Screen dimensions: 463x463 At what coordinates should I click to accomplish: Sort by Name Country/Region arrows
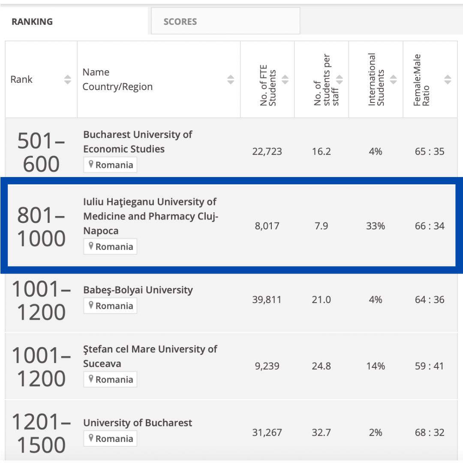(231, 80)
